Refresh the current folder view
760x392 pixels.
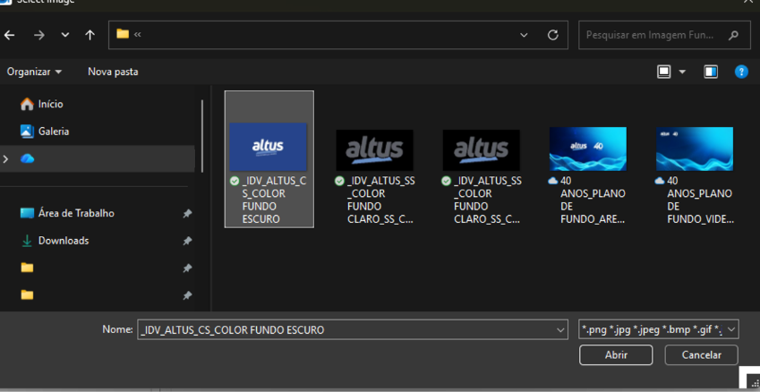click(x=552, y=35)
